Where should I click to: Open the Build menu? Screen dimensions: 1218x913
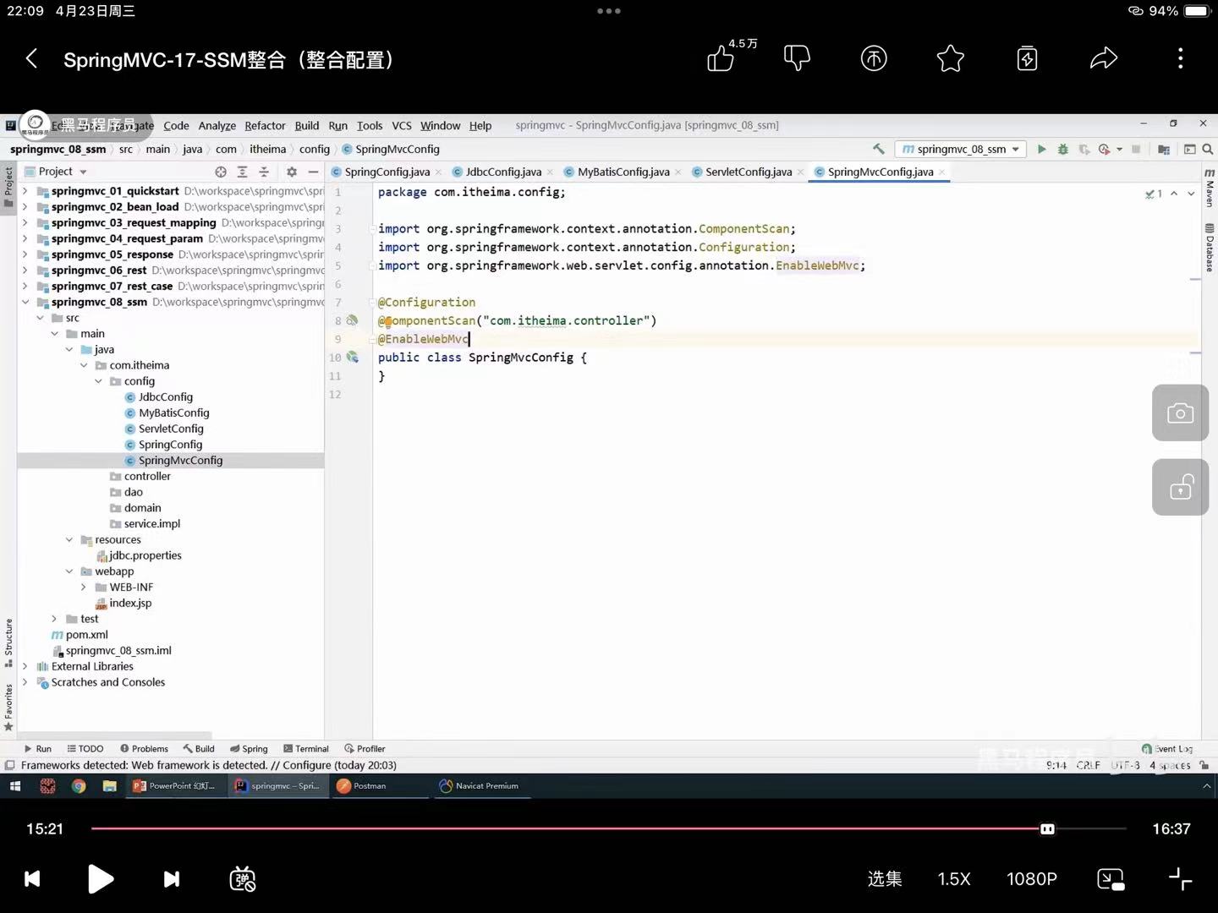point(307,125)
